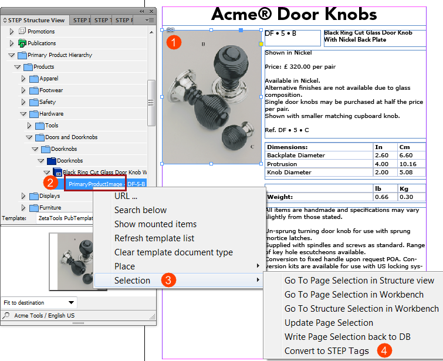Collapse the Products node
443x361 pixels.
(x=18, y=67)
